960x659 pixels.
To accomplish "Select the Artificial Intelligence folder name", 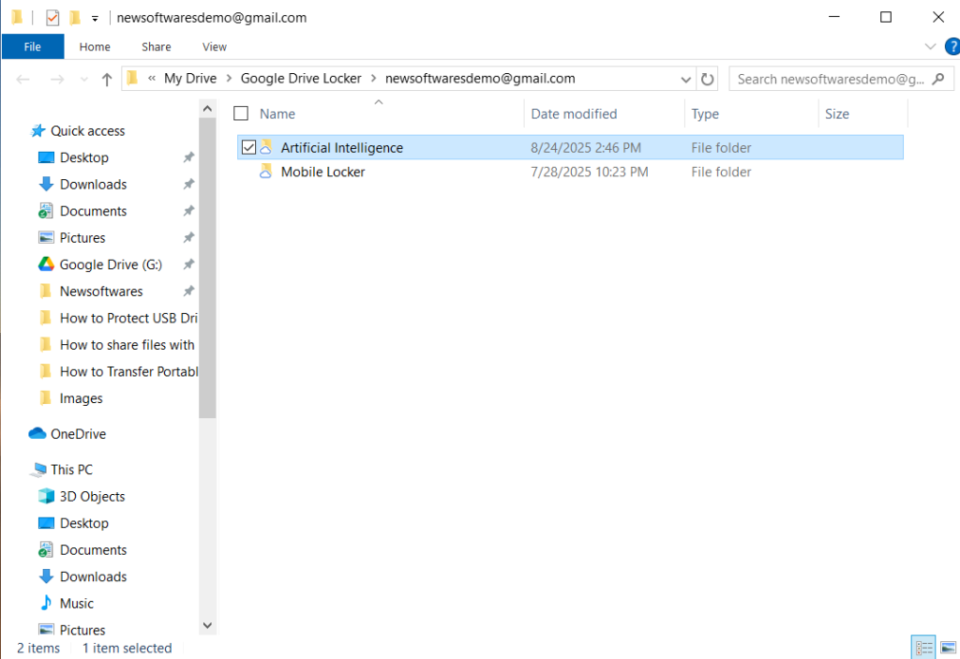I will tap(341, 147).
